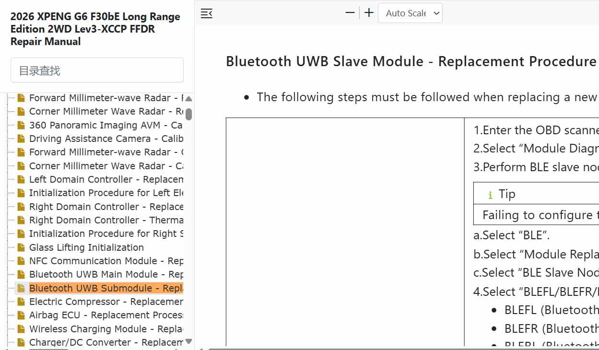Open Right Domain Controller - Replace entry
Image resolution: width=599 pixels, height=350 pixels.
tap(106, 207)
